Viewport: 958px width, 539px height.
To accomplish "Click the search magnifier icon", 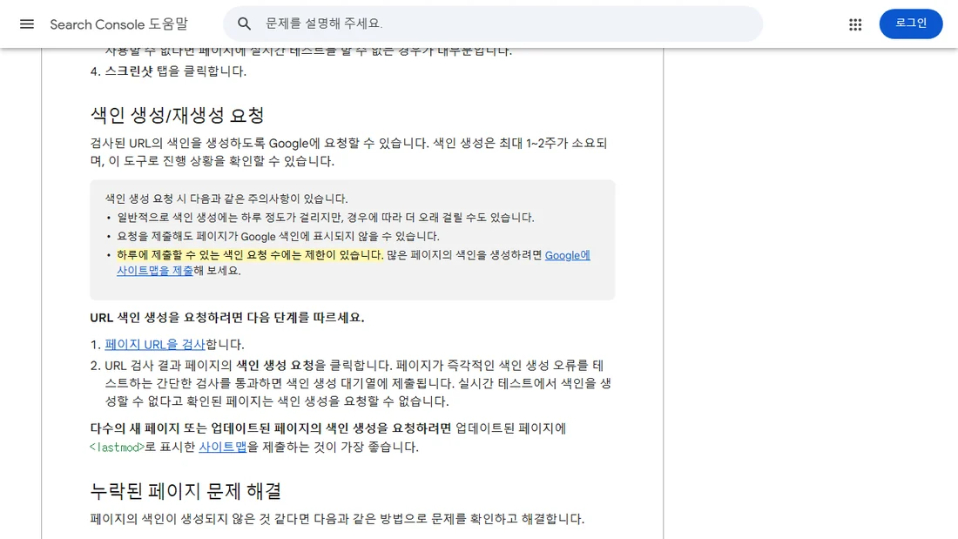I will coord(244,24).
